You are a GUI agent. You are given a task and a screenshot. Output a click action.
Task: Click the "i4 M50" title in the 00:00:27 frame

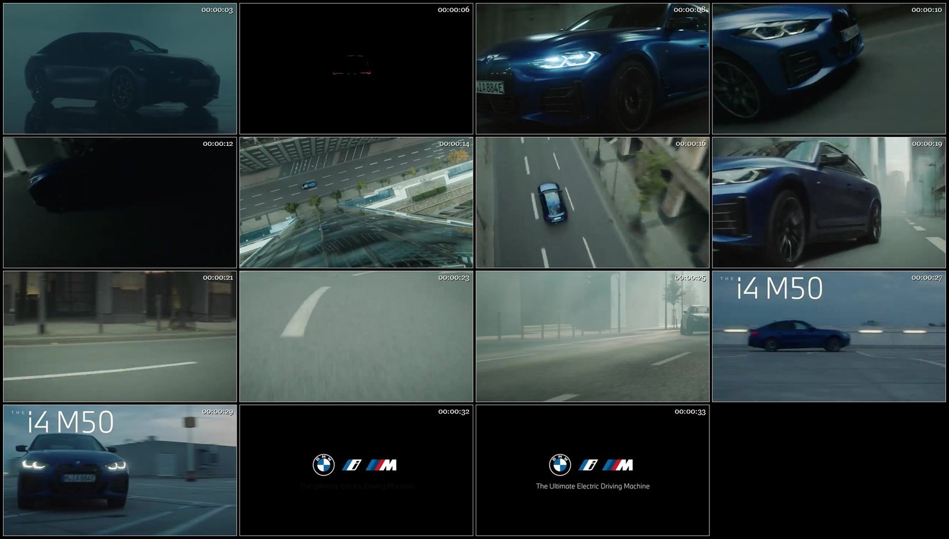[779, 289]
